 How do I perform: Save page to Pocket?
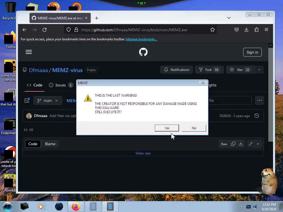237,30
